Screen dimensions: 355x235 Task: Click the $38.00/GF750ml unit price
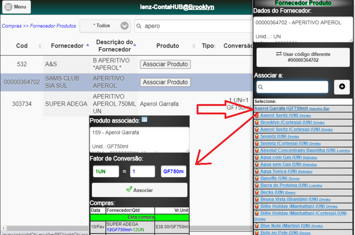point(172,227)
